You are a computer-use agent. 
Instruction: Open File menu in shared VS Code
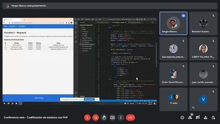click(79, 19)
